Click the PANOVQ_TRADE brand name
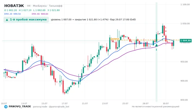This screenshot has height=110, width=196. pyautogui.click(x=20, y=107)
